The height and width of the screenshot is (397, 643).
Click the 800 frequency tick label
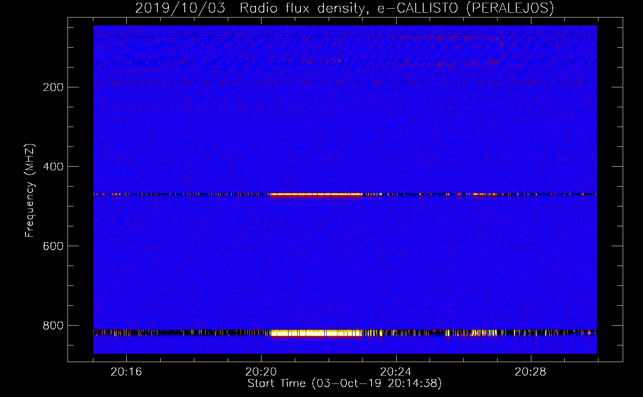tap(53, 326)
